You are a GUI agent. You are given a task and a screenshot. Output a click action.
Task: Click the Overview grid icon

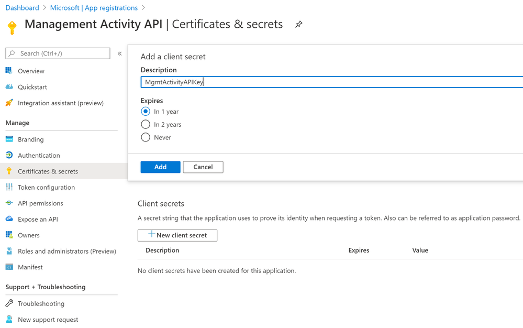coord(9,71)
